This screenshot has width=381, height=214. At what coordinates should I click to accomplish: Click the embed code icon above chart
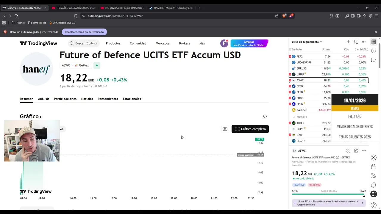265,116
